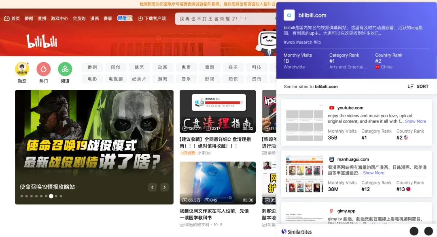Open 直播 in top navigation
Screen dimensions: 437x237
click(42, 18)
